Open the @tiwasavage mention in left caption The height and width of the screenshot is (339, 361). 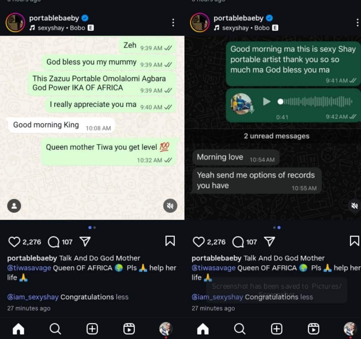point(29,268)
